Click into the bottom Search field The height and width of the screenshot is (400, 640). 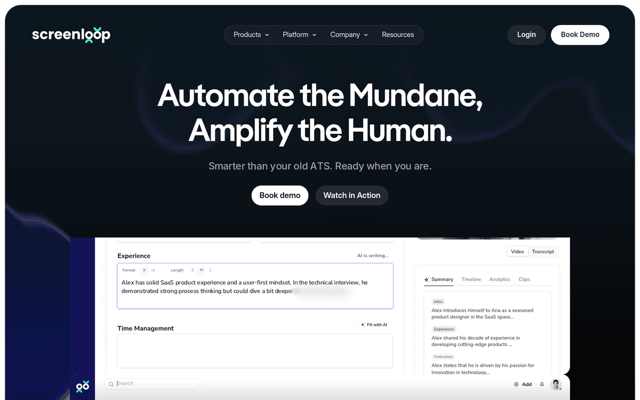[x=152, y=384]
